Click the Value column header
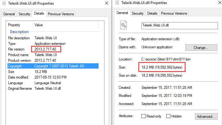Image resolution: width=222 pixels, height=125 pixels. pos(39,25)
